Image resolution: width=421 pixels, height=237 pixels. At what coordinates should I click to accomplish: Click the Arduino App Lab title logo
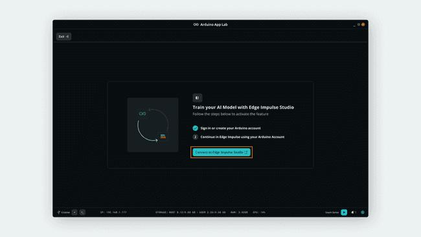196,25
